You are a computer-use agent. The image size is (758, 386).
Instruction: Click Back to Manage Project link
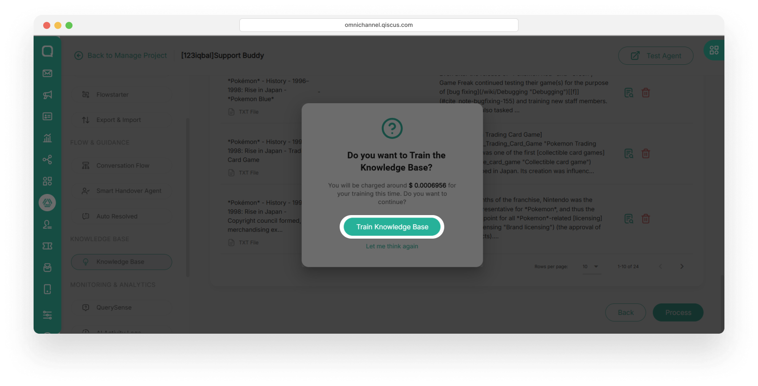(120, 56)
